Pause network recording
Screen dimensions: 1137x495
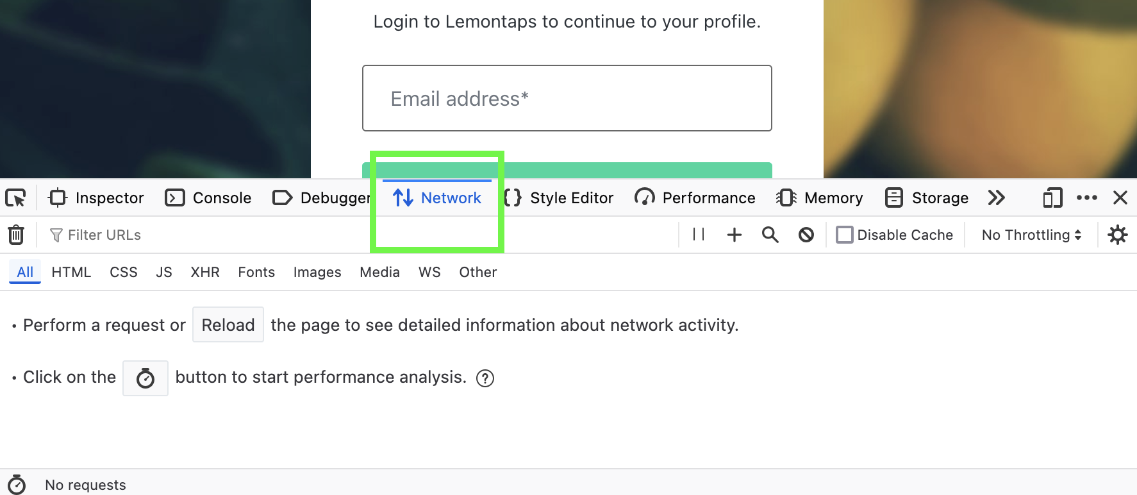[699, 235]
